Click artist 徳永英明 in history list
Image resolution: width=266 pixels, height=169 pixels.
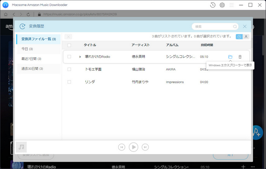tap(138, 56)
